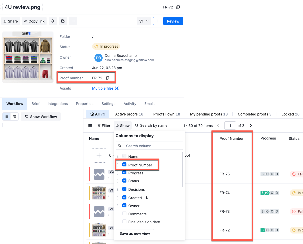Go to next page arrow

251,125
